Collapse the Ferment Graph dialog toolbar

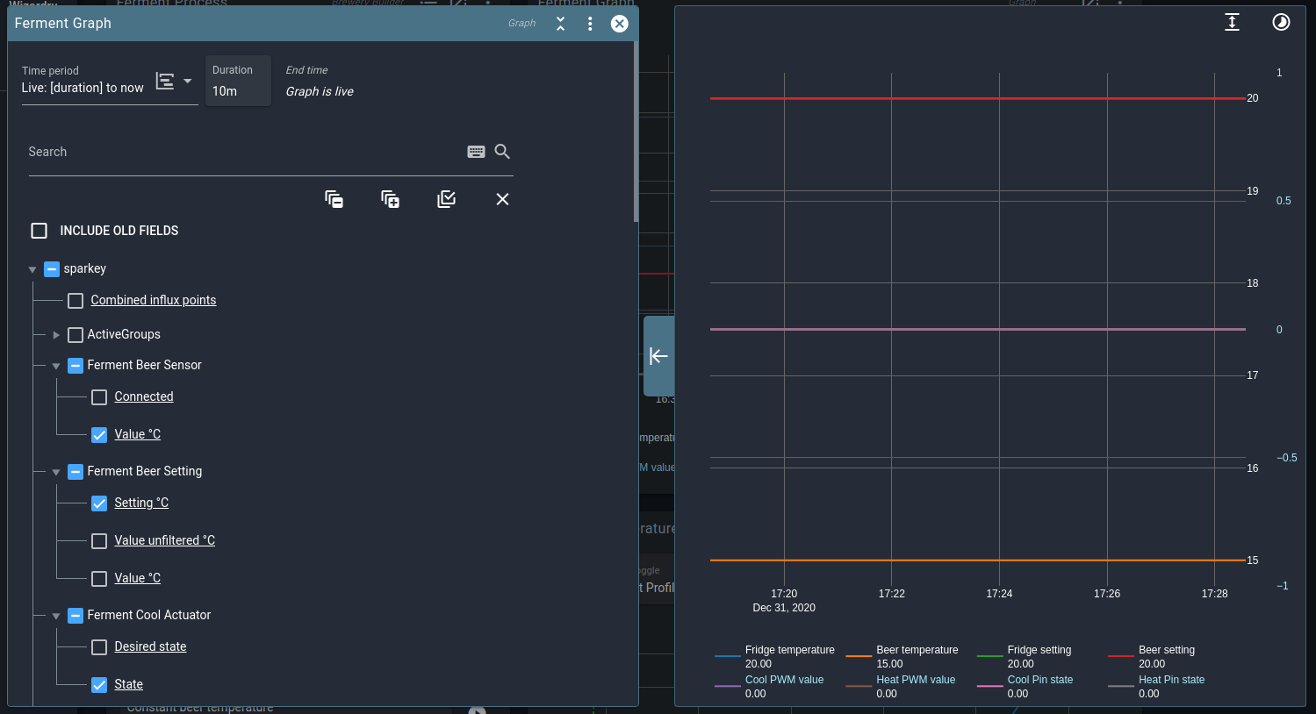click(560, 24)
